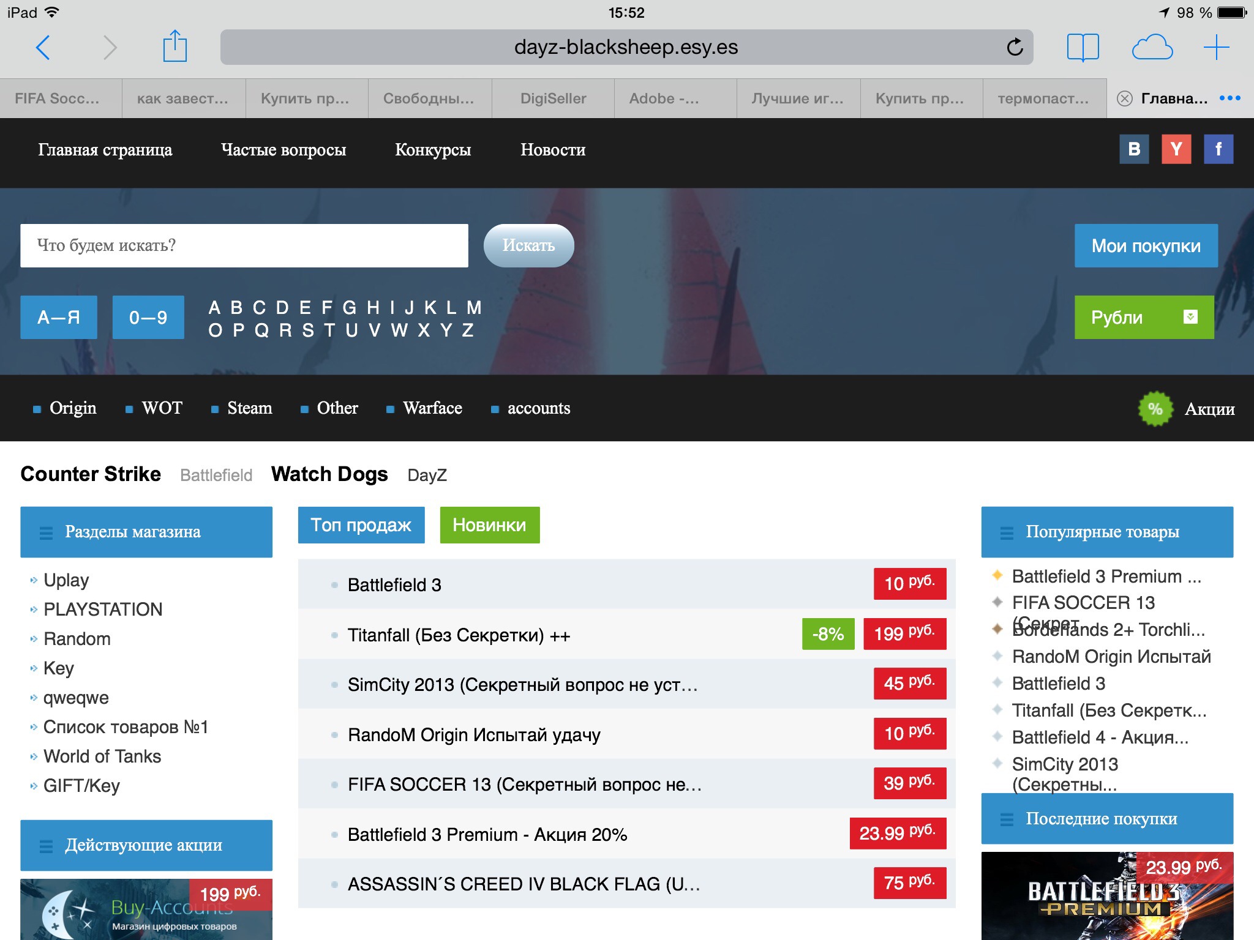The height and width of the screenshot is (940, 1254).
Task: Select letter S in alphabet filter
Action: pos(308,330)
